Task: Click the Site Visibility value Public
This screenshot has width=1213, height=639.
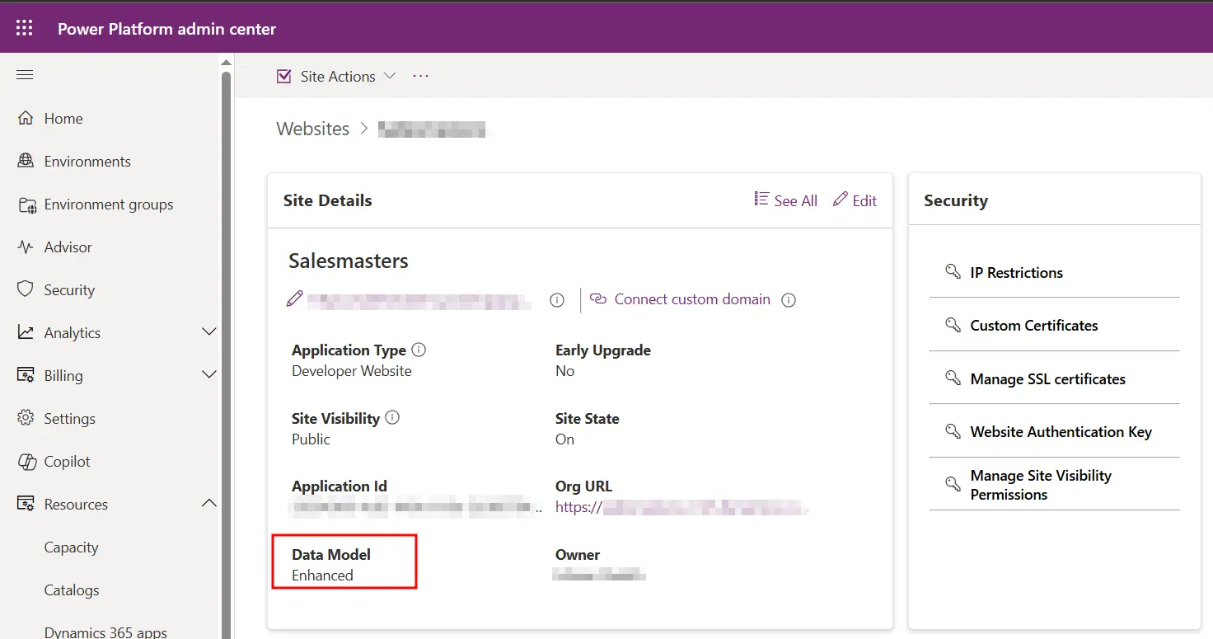Action: point(311,439)
